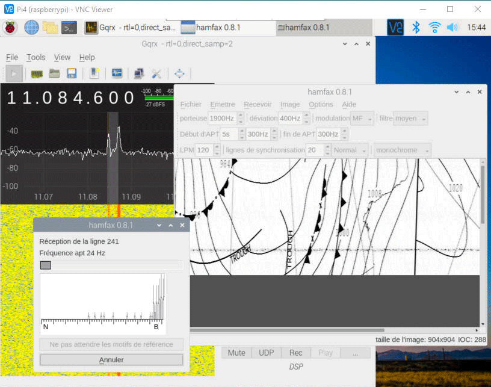This screenshot has height=387, width=491.
Task: Click the VNC server tray icon
Action: [x=395, y=27]
